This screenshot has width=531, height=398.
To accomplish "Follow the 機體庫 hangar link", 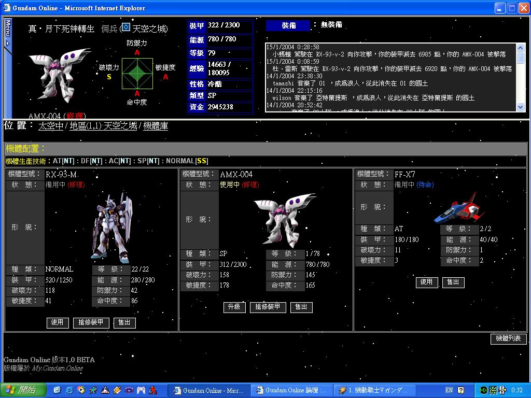I will tap(156, 126).
